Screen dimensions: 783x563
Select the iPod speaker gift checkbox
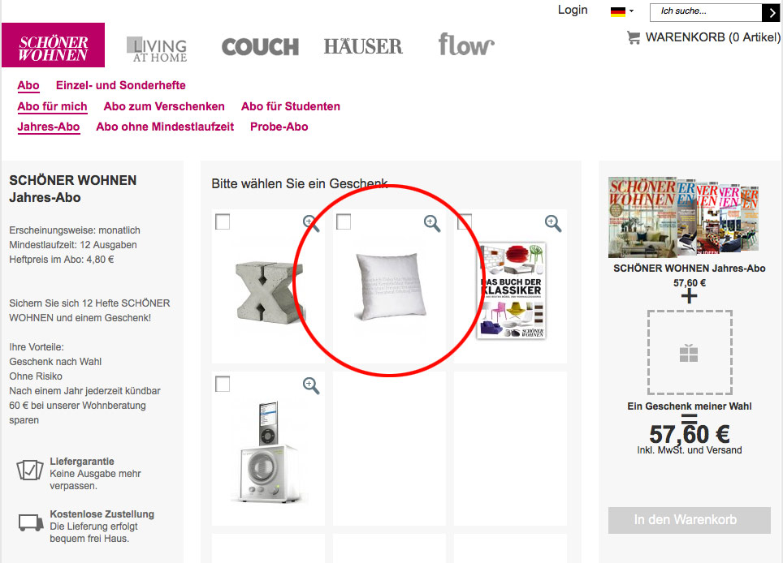(x=223, y=384)
